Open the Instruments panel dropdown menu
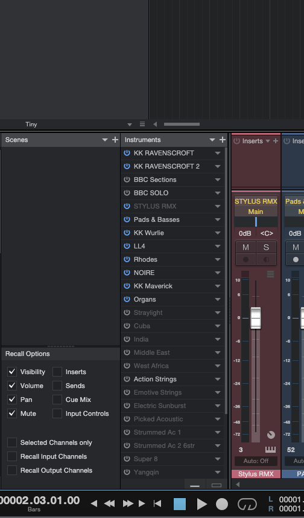304x518 pixels. click(x=212, y=140)
